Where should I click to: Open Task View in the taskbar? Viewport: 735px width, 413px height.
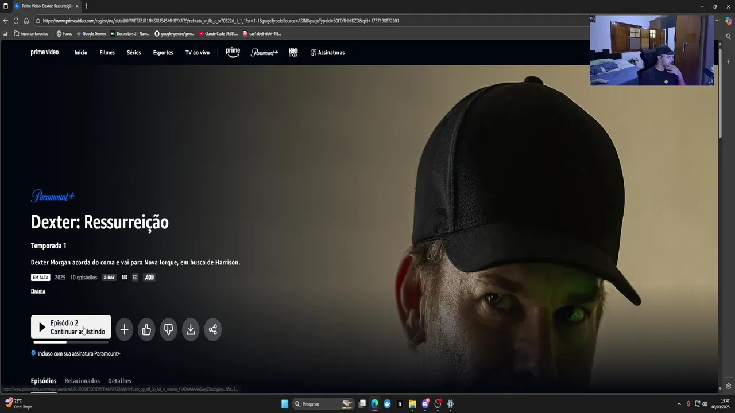(362, 404)
